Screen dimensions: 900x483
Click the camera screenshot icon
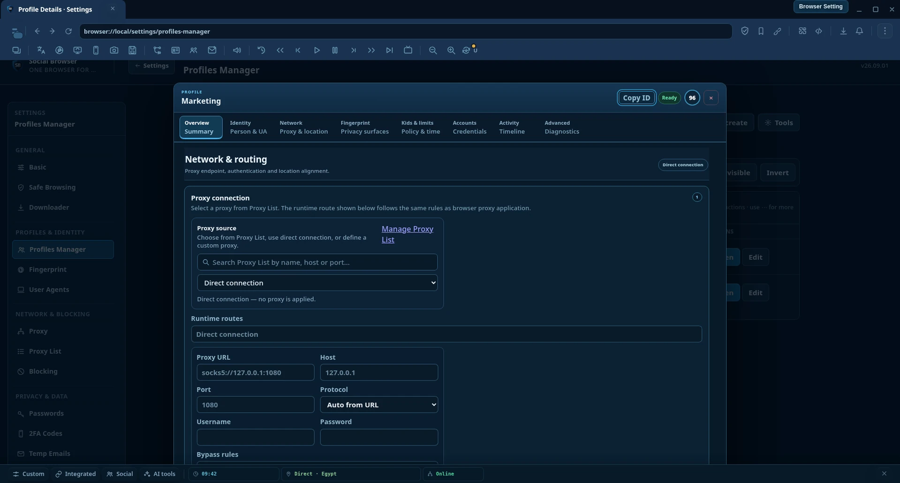[114, 50]
